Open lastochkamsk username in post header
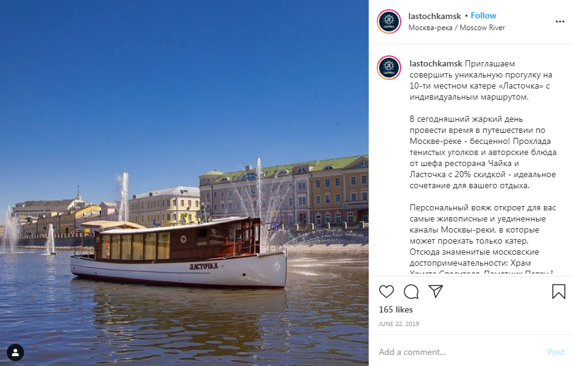The width and height of the screenshot is (573, 366). [435, 16]
